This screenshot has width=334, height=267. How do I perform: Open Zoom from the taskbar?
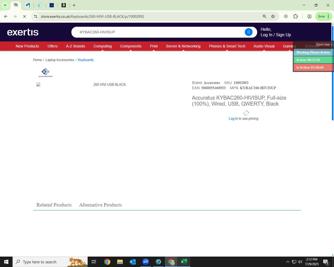[x=146, y=262]
